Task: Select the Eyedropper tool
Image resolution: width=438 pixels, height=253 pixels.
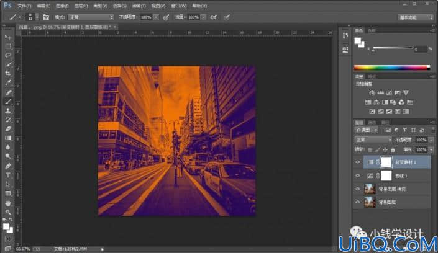Action: click(x=8, y=83)
